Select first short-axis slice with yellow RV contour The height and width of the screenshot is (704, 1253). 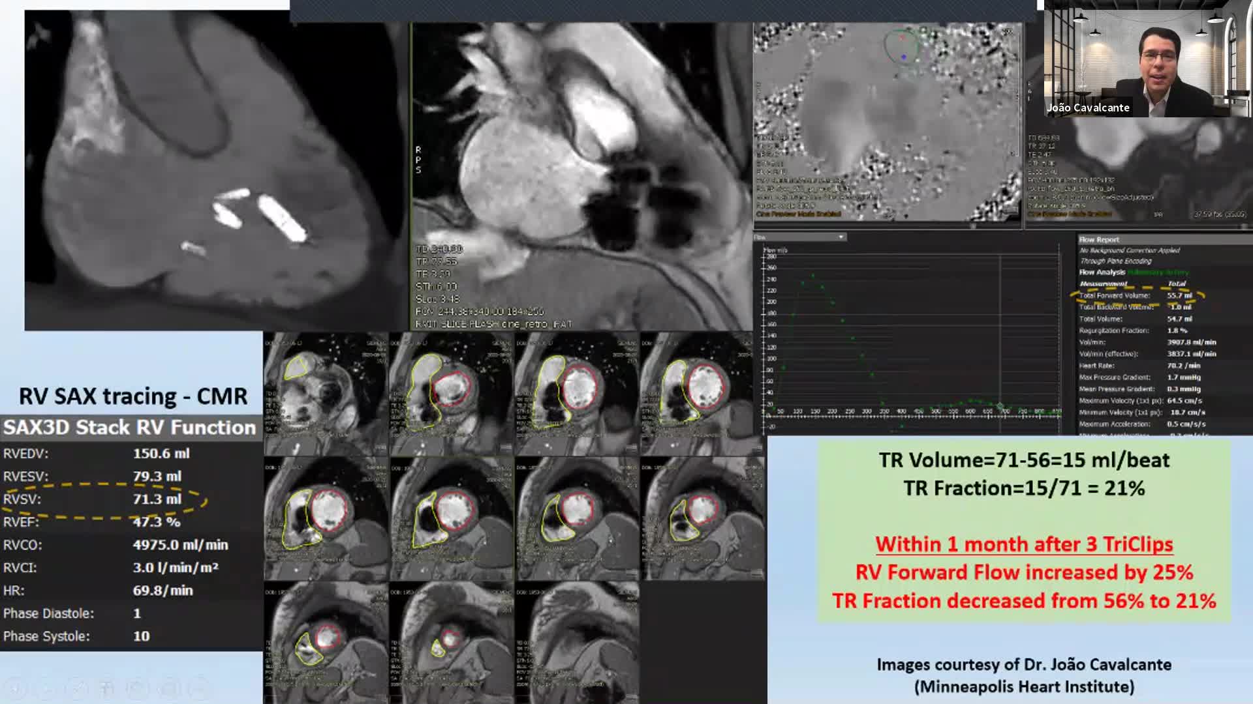[x=325, y=393]
